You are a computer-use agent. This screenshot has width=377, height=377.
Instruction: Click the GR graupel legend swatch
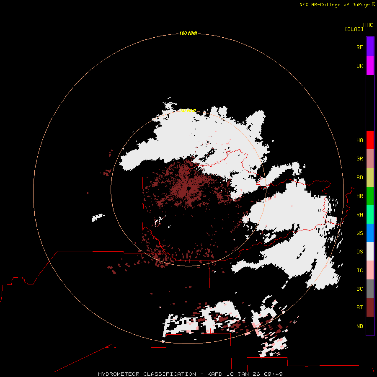[370, 158]
